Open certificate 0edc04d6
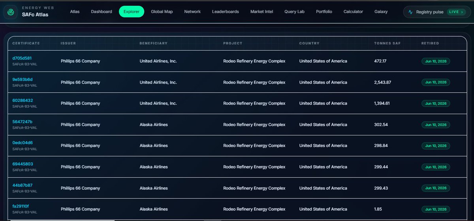The height and width of the screenshot is (221, 474). [x=23, y=142]
